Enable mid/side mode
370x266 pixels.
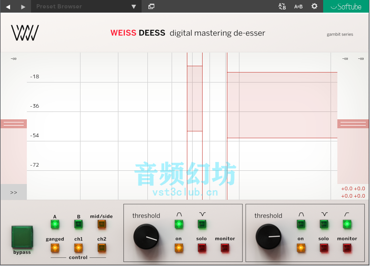coord(102,224)
